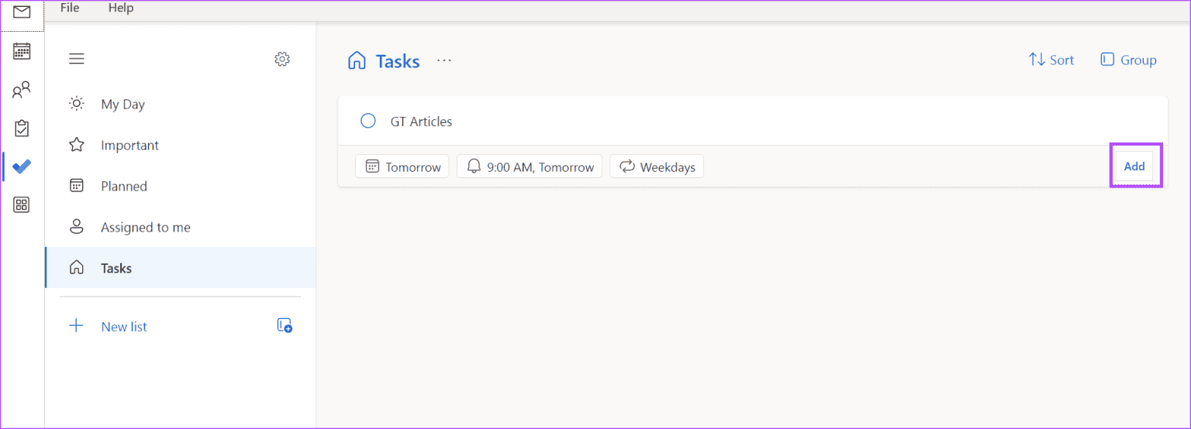Image resolution: width=1191 pixels, height=429 pixels.
Task: Toggle the hamburger navigation menu
Action: pos(77,59)
